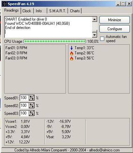Viewport: 133px width, 153px height.
Task: Click the log scrollbar down arrow
Action: click(95, 35)
